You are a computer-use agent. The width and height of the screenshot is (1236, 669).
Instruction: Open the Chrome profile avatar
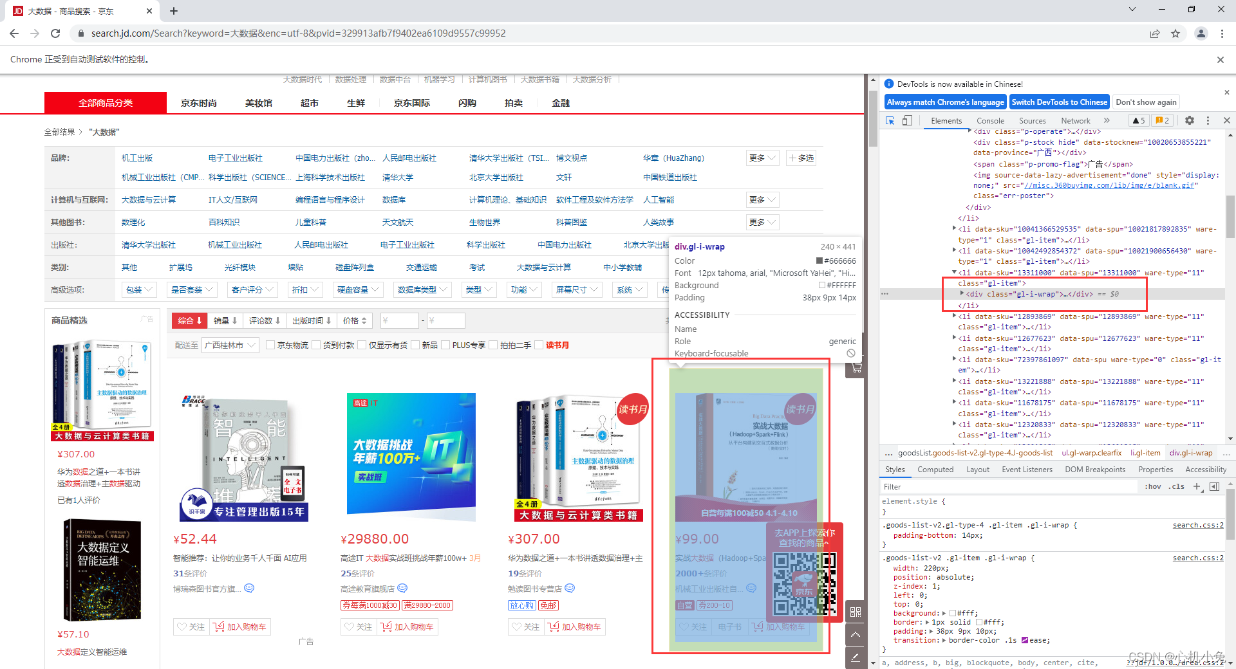pos(1201,33)
